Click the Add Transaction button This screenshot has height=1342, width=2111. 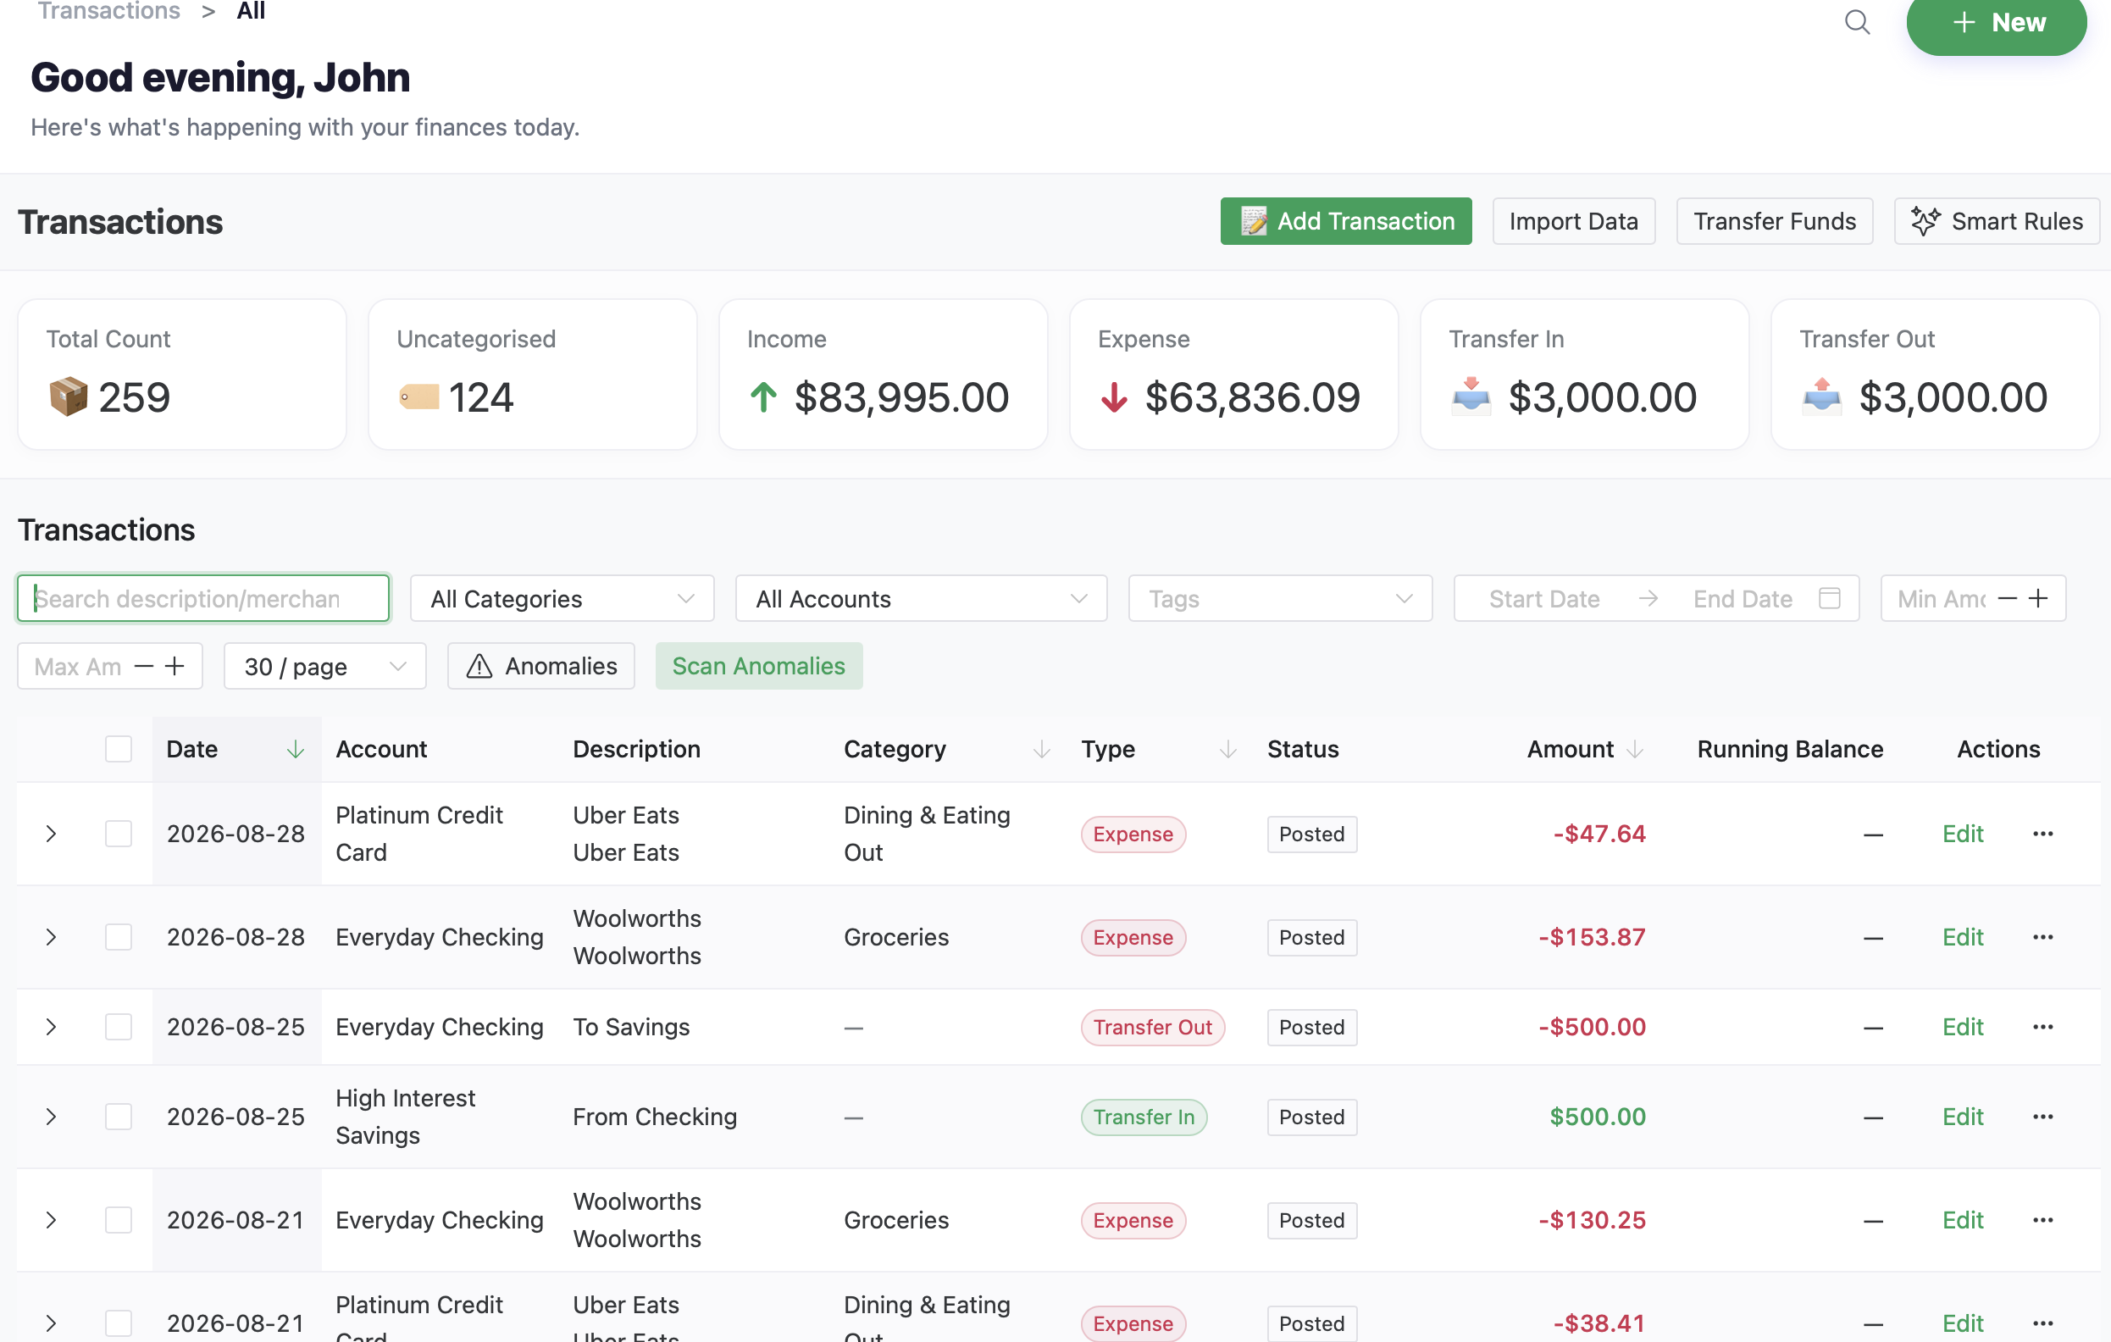tap(1346, 222)
